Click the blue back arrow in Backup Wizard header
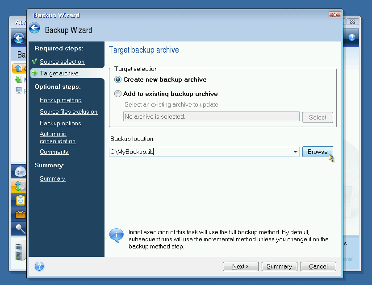 35,29
